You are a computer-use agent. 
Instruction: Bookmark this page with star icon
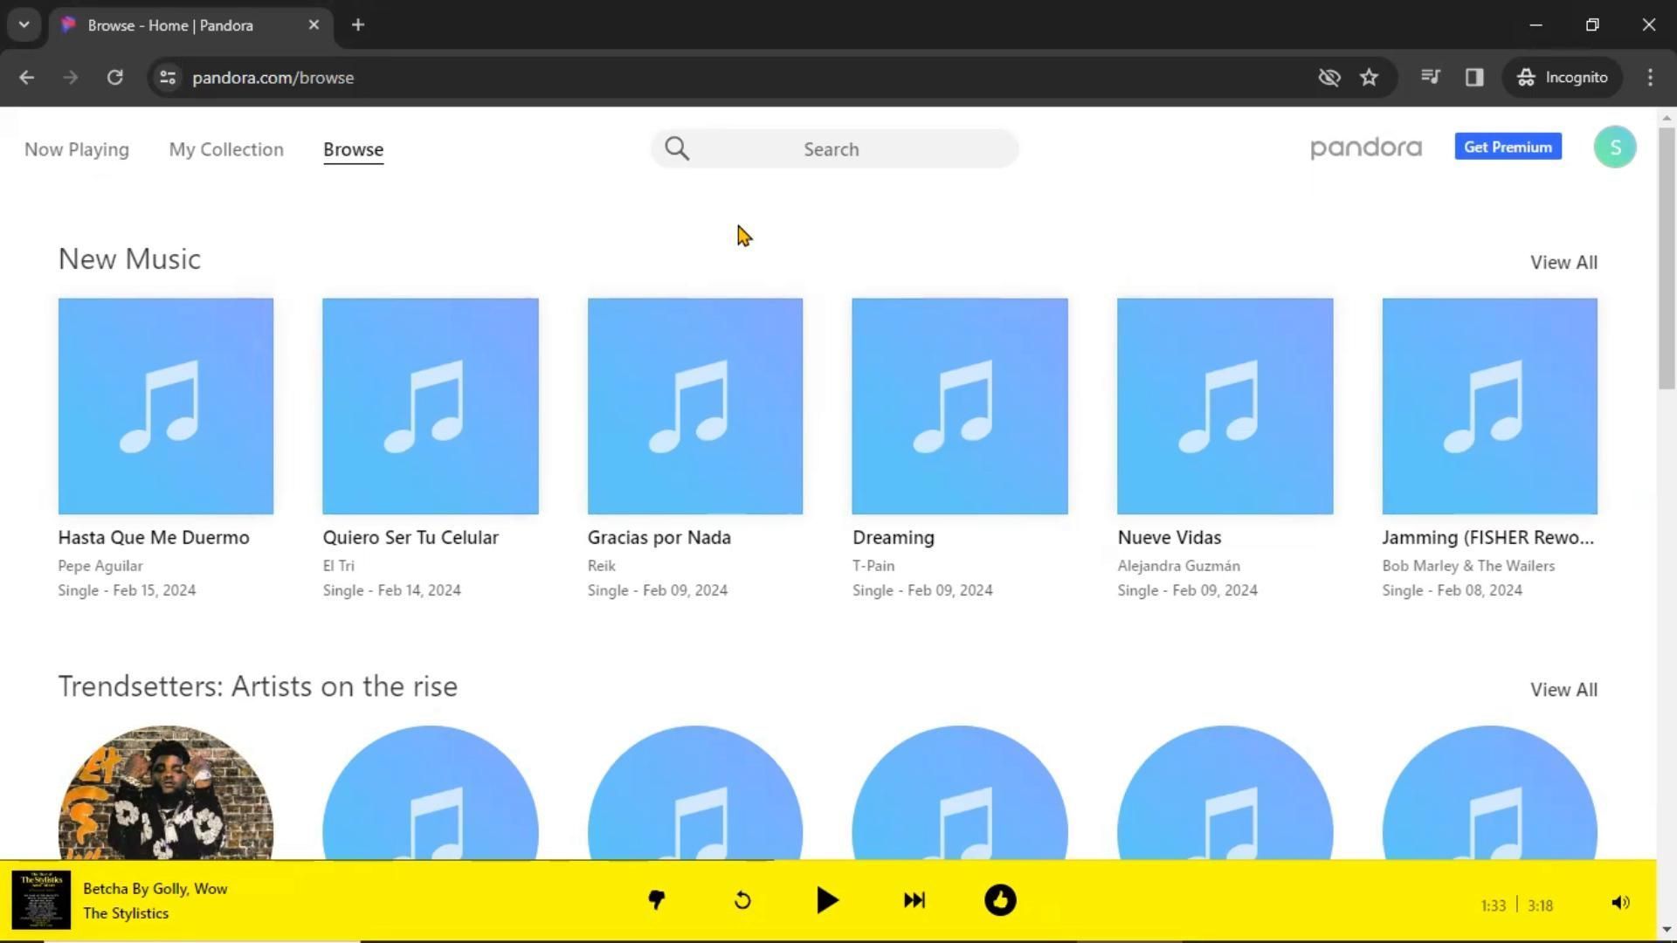(1369, 78)
